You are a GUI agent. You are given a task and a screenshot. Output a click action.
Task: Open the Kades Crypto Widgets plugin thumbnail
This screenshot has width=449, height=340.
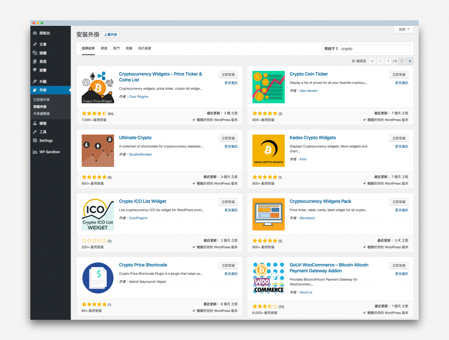(268, 151)
